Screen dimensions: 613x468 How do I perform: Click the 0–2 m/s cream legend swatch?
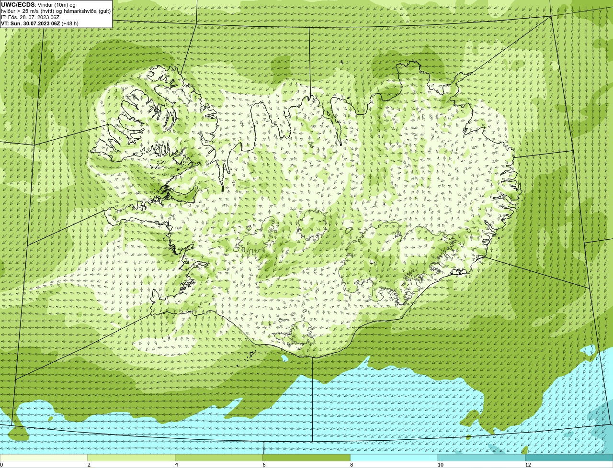tap(44, 458)
